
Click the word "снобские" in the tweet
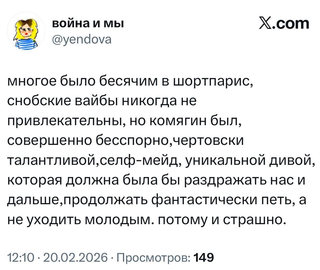42,102
